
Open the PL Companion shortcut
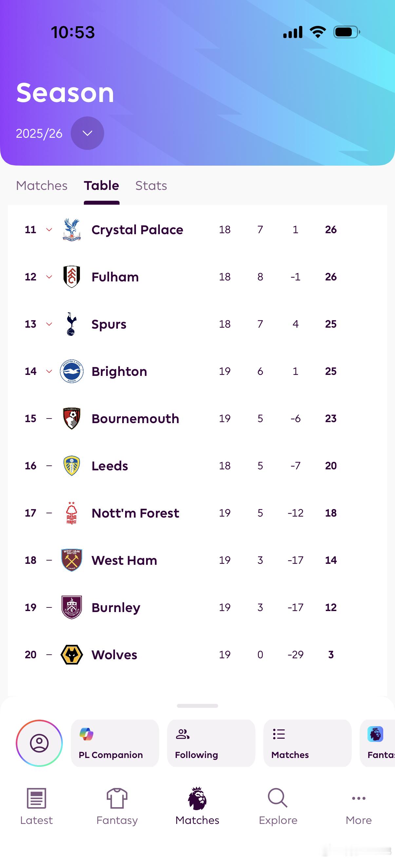pos(115,743)
